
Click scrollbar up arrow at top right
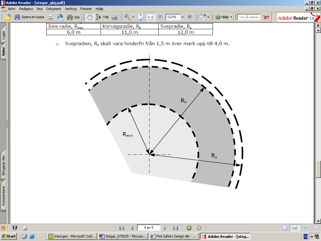(318, 30)
